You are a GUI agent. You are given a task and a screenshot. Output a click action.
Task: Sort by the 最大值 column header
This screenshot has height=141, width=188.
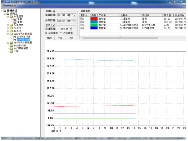click(168, 15)
